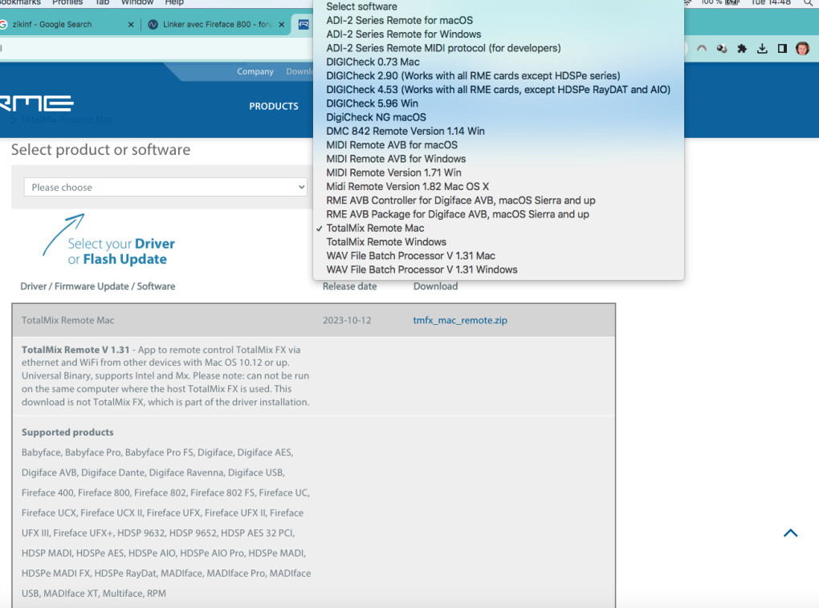This screenshot has width=819, height=608.
Task: Click the menu bar clock 'Tue 14:48'
Action: coord(771,2)
